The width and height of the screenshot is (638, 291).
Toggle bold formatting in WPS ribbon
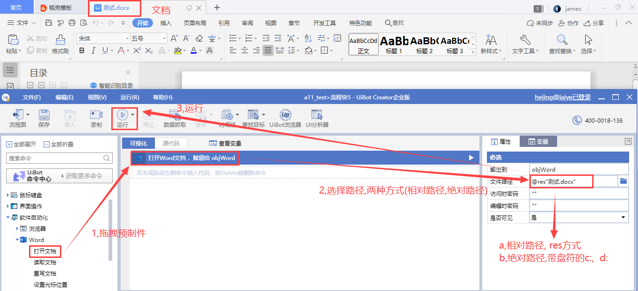coord(82,50)
